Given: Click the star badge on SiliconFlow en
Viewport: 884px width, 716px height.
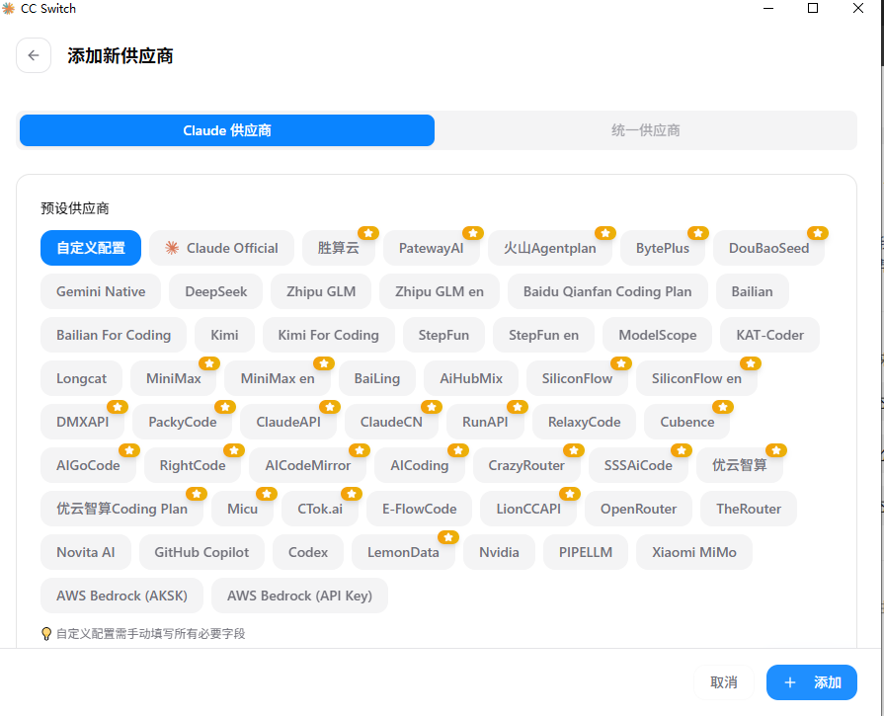Looking at the screenshot, I should coord(751,363).
